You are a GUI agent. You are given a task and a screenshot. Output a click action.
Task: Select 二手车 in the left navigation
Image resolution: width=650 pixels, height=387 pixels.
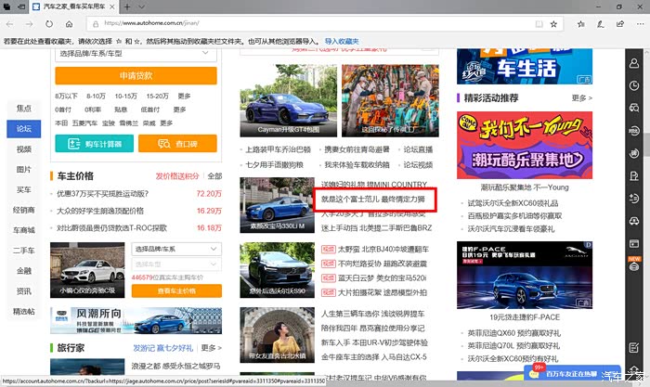[23, 251]
